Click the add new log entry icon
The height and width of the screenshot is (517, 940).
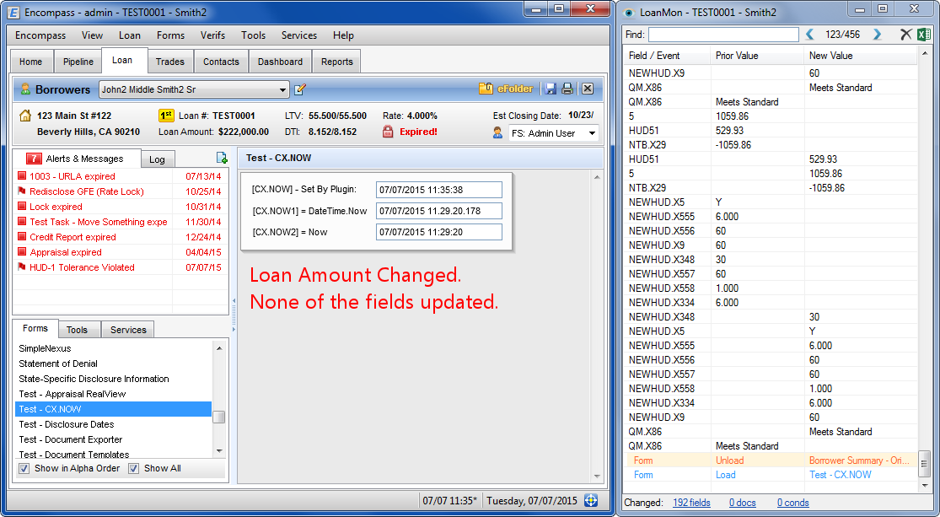(x=221, y=158)
